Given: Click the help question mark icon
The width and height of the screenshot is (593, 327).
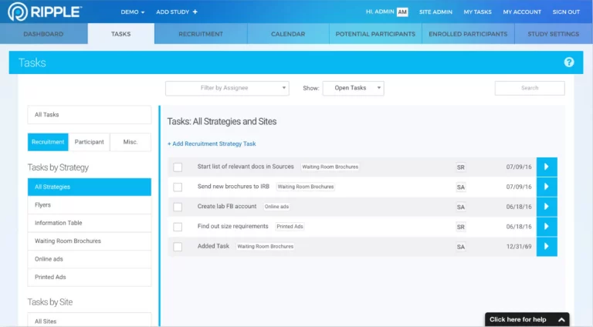Looking at the screenshot, I should [x=569, y=62].
